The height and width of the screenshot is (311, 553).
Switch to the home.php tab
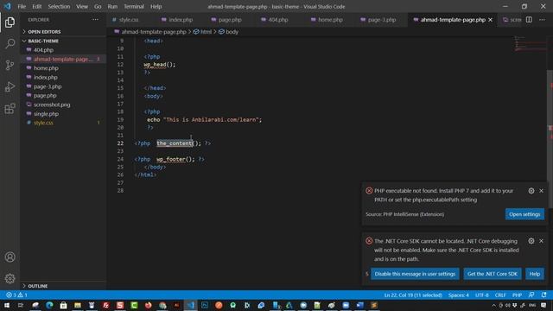coord(330,20)
